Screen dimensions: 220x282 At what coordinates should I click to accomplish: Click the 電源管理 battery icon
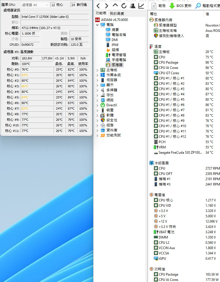pos(108,55)
